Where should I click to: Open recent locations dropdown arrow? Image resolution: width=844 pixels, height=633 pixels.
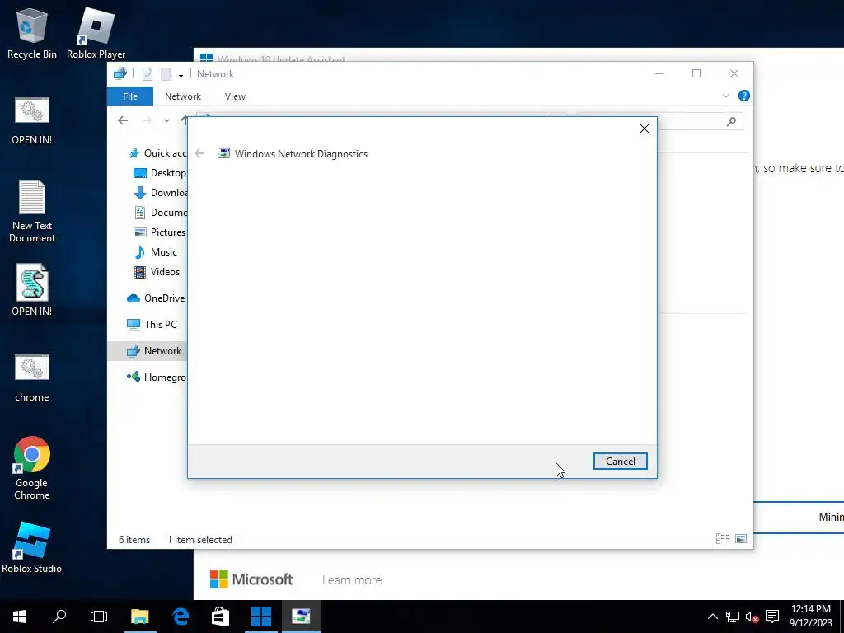(166, 120)
